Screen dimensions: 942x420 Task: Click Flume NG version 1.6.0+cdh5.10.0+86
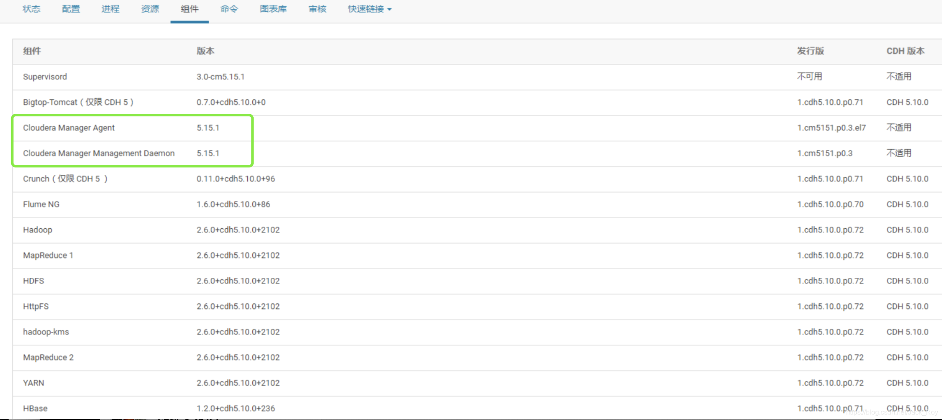point(234,204)
